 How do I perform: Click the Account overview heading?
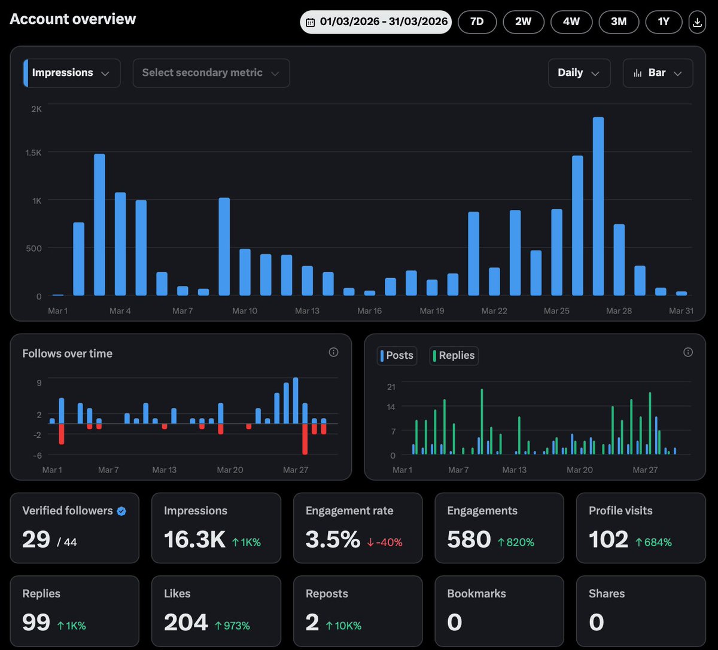[x=73, y=19]
